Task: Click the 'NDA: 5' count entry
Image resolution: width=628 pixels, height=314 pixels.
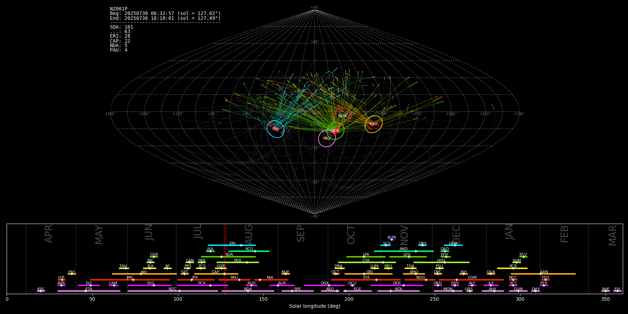Action: click(x=119, y=46)
